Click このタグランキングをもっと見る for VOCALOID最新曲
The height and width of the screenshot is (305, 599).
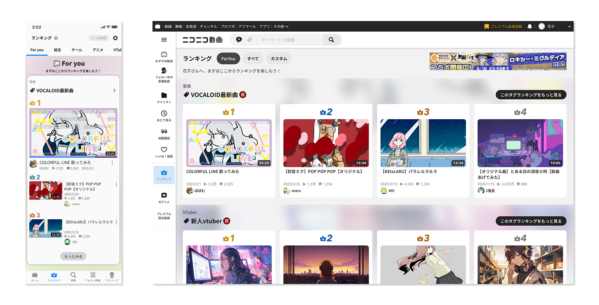531,95
